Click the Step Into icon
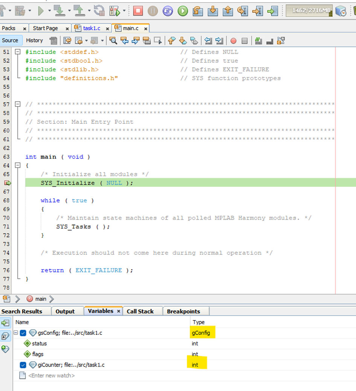 pos(212,11)
